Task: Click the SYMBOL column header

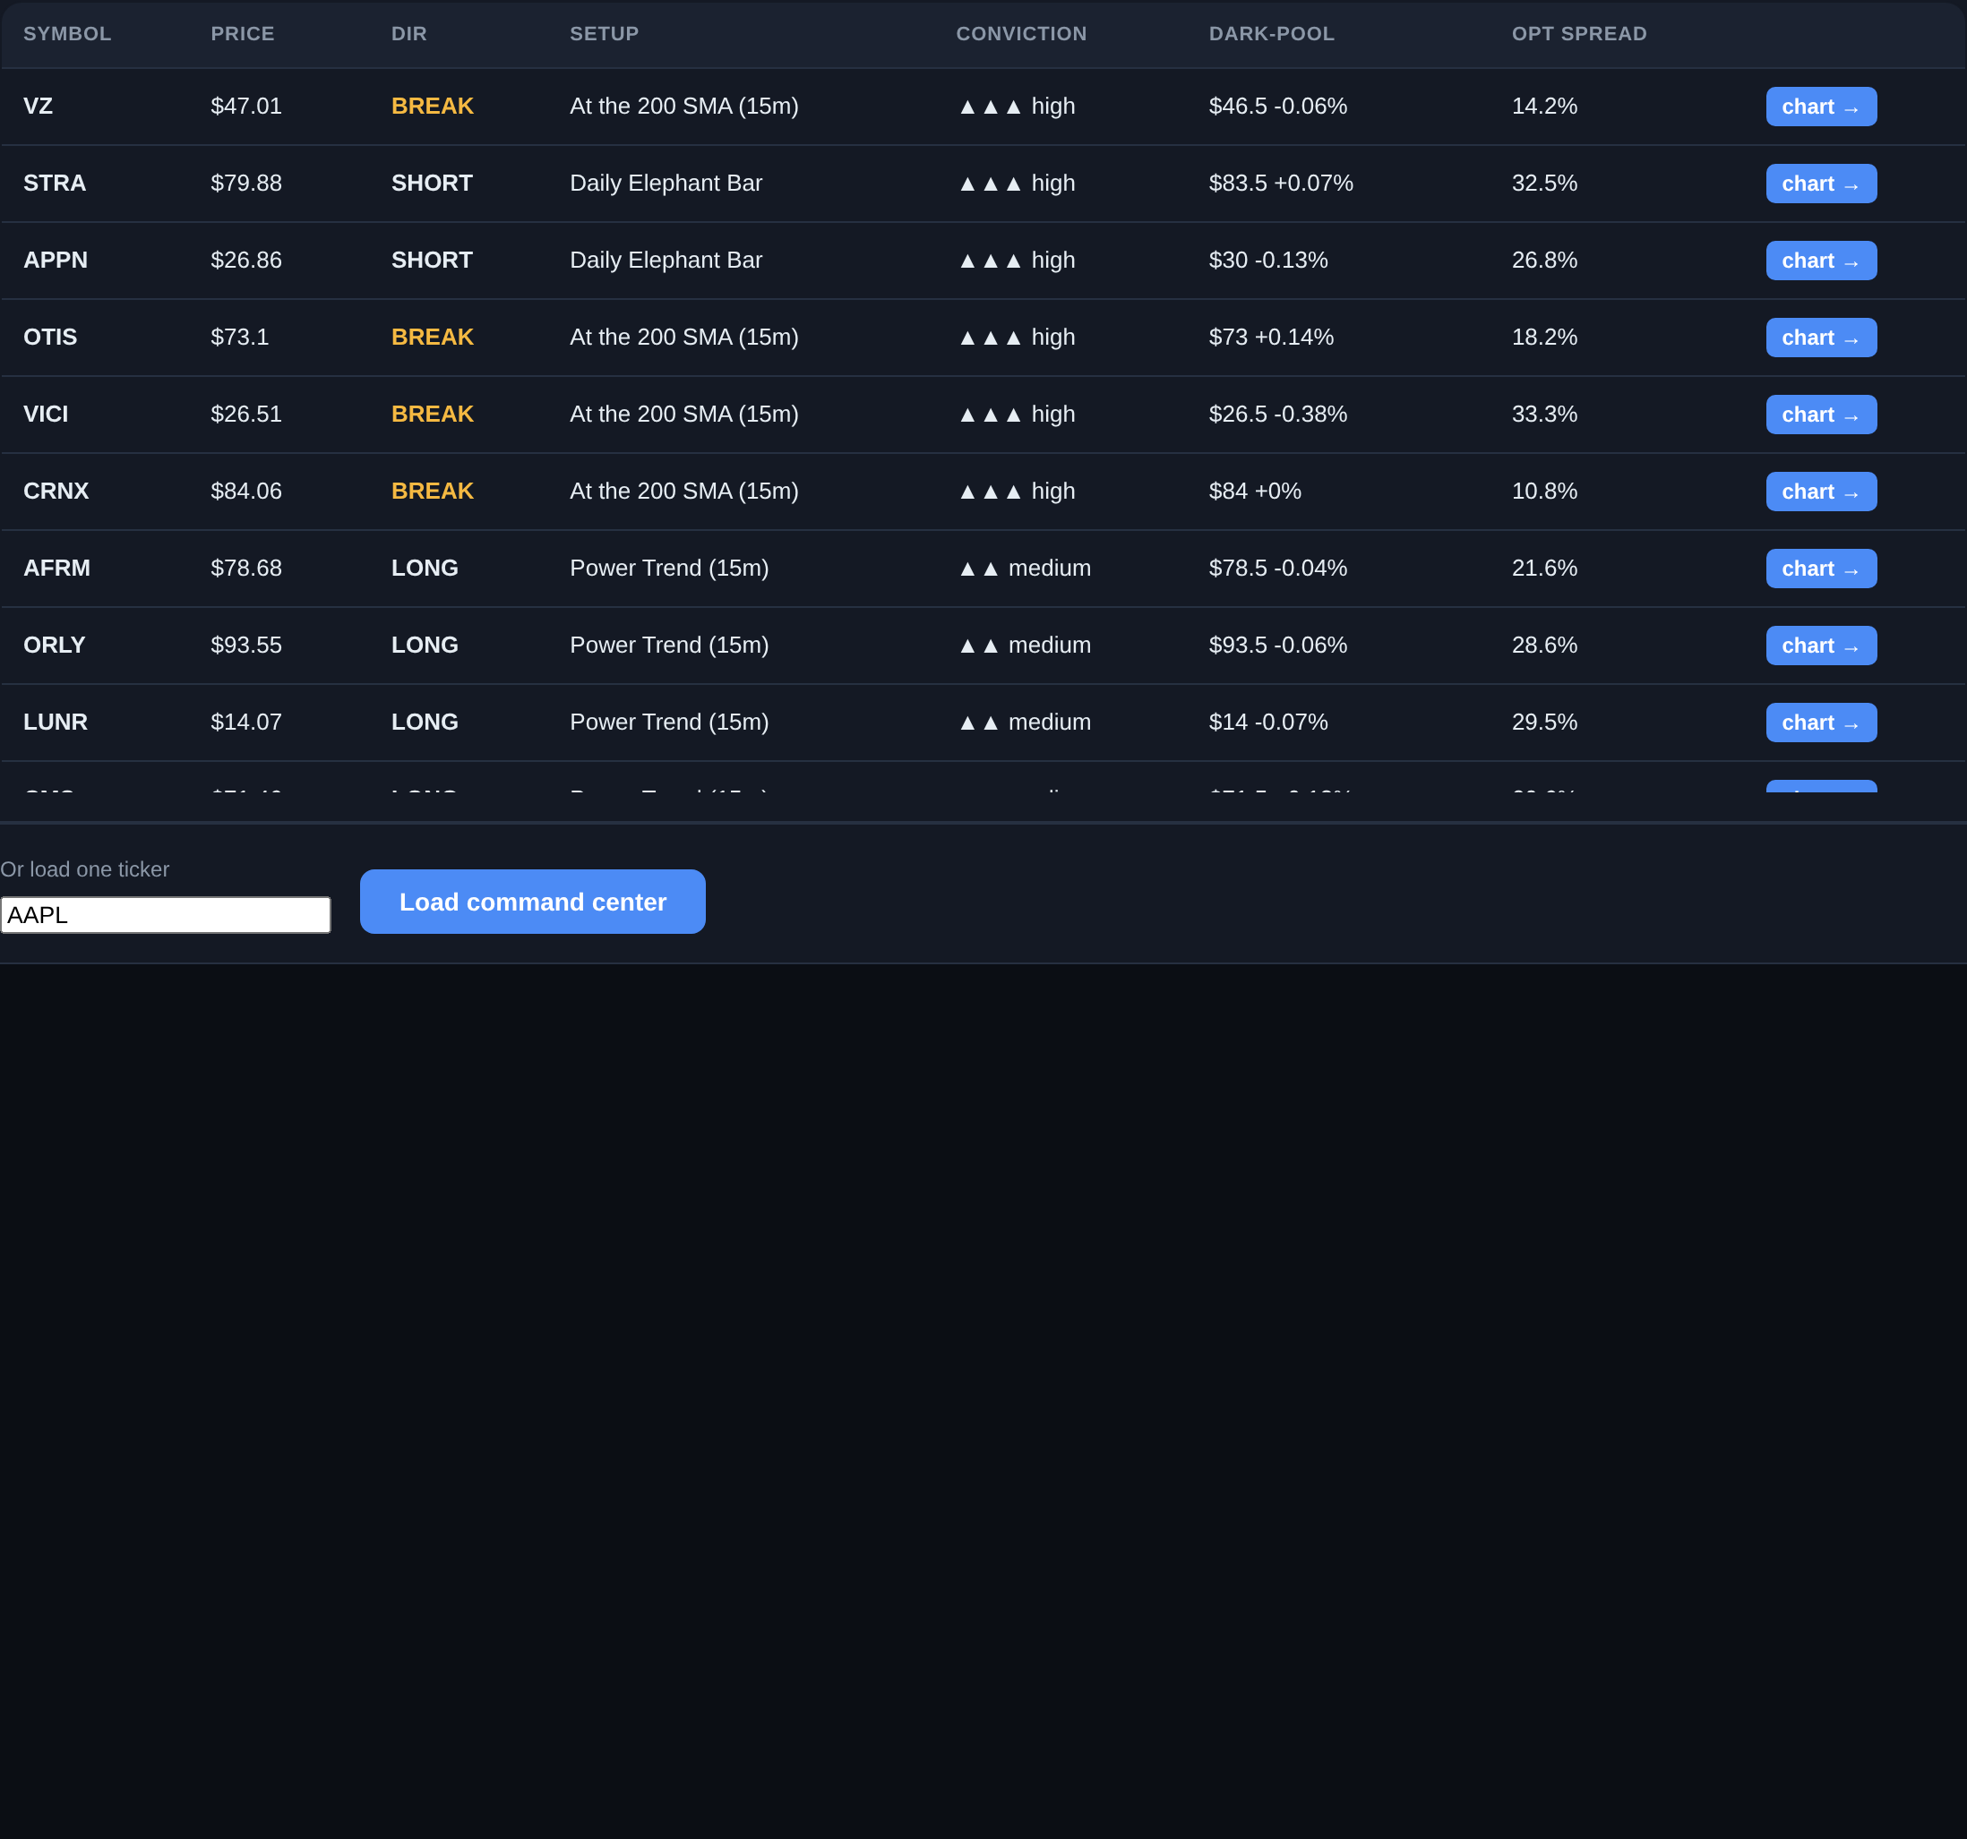Action: coord(67,34)
